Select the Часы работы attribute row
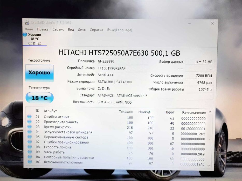The image size is (242, 181). pos(116,153)
